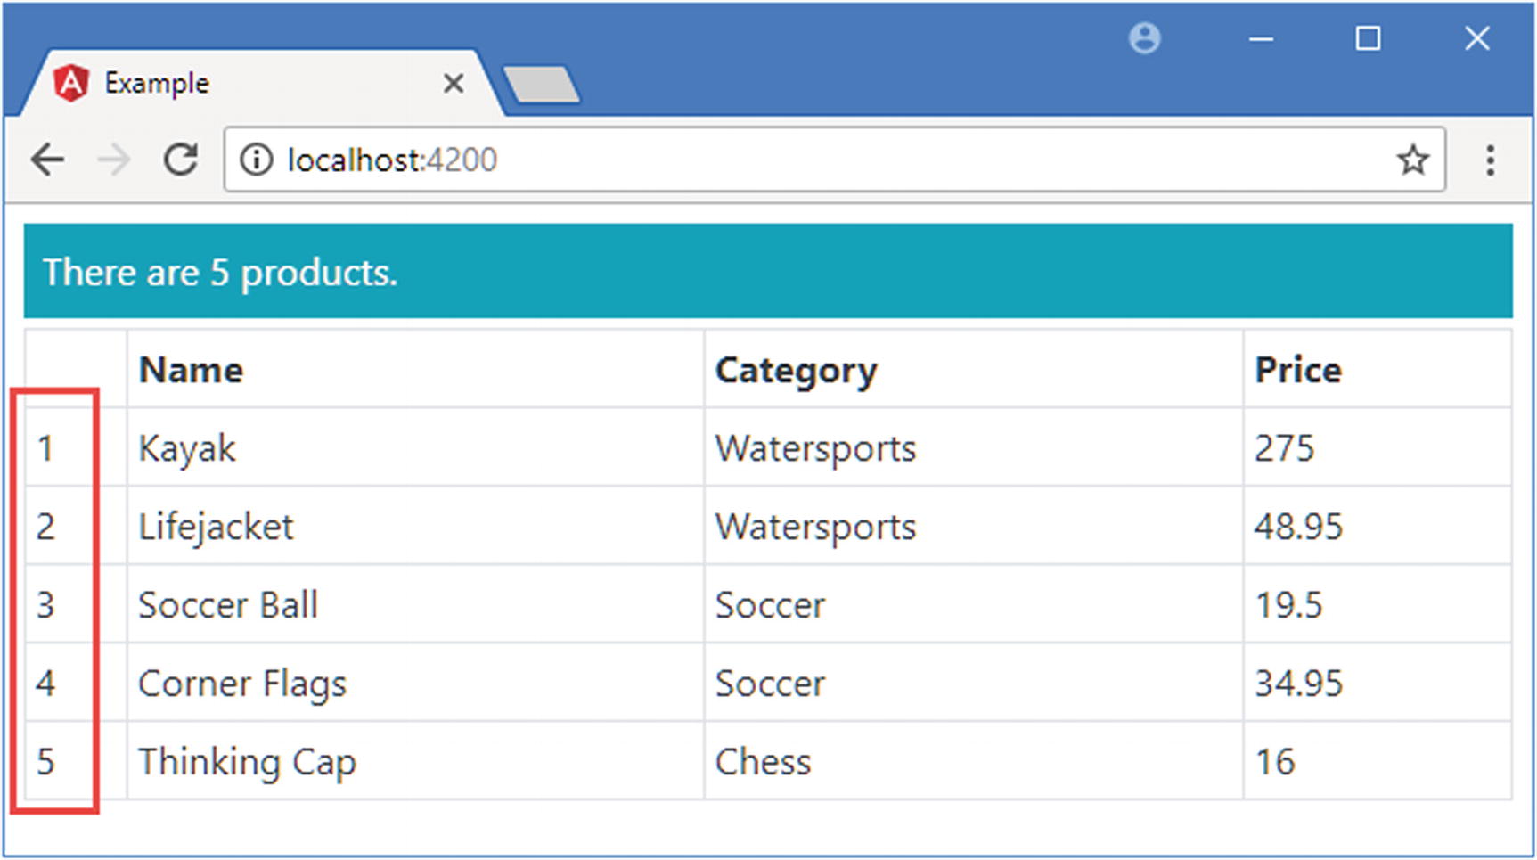
Task: Maximize the browser window
Action: pyautogui.click(x=1368, y=39)
